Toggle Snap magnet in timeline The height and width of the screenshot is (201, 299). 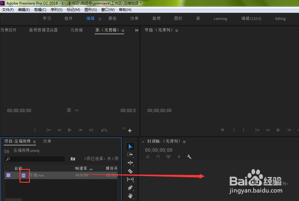(x=158, y=157)
